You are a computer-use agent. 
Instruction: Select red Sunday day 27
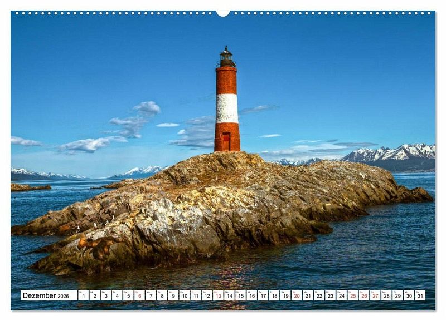[375, 295]
